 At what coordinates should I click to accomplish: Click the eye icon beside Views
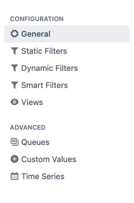pos(14,102)
